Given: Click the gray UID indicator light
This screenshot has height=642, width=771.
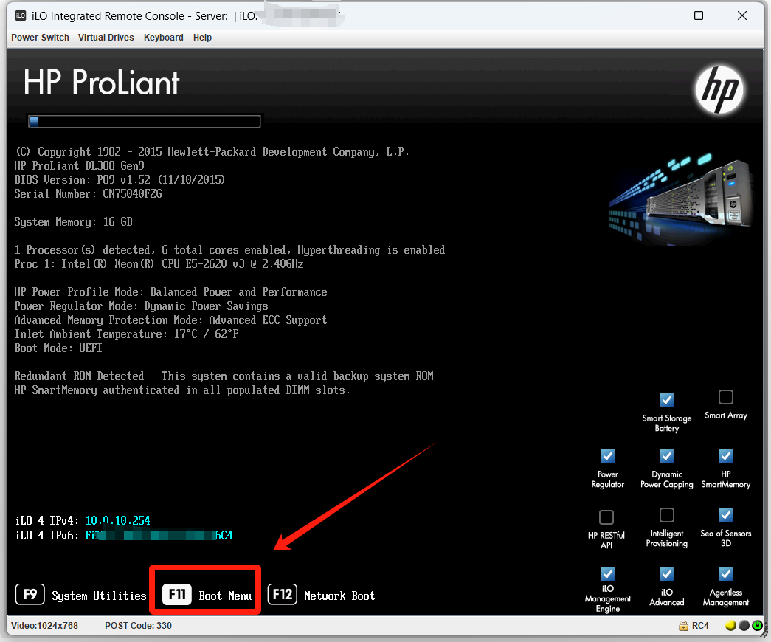Looking at the screenshot, I should [x=744, y=626].
